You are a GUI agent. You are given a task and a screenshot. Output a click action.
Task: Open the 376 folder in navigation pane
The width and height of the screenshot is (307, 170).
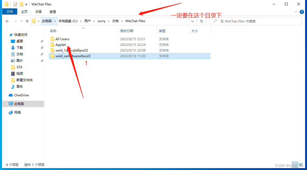(x=19, y=67)
